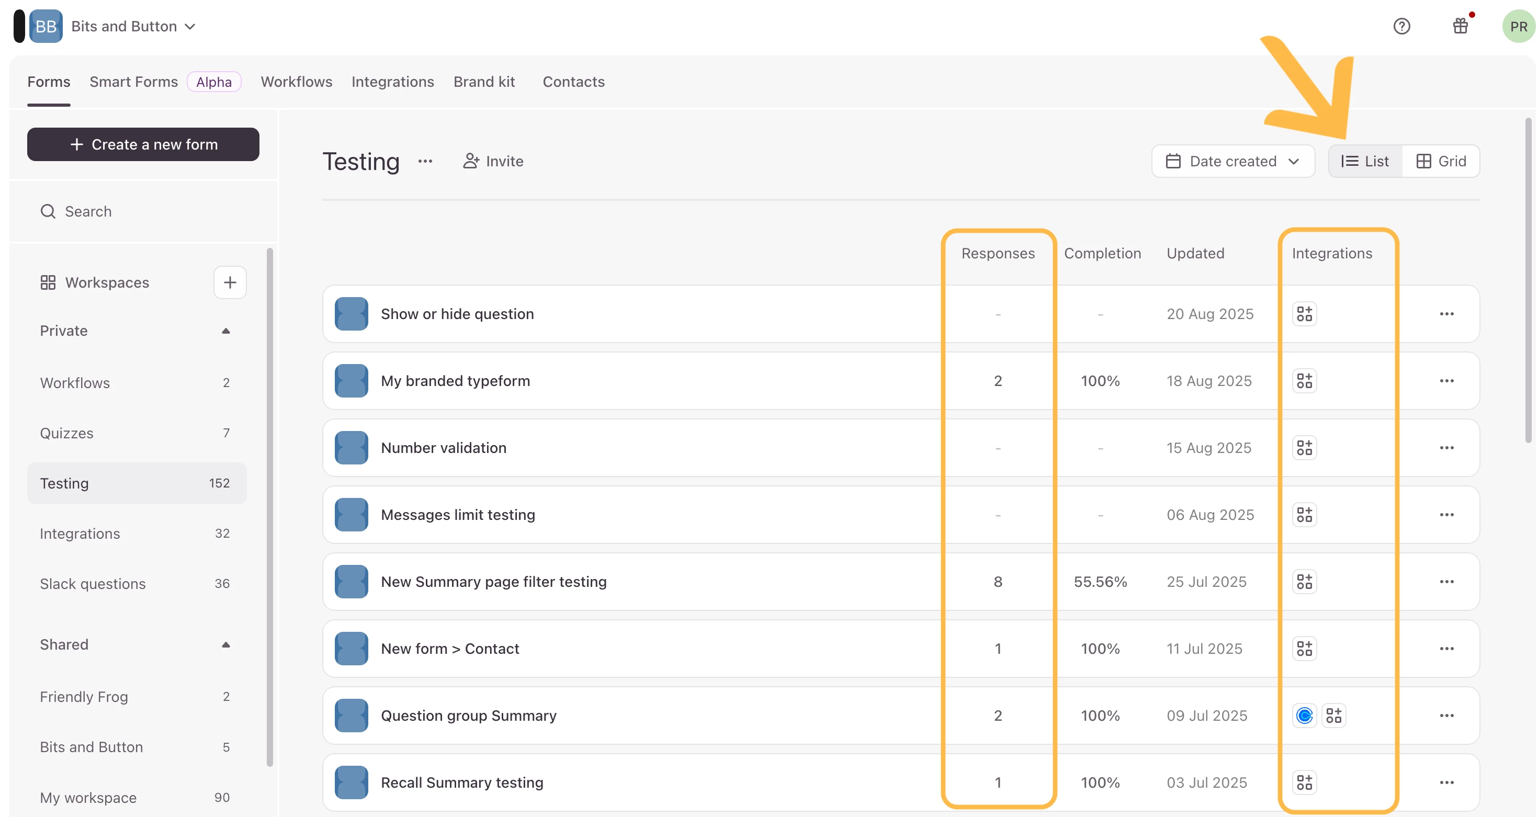Switch to List view
The image size is (1538, 817).
(1365, 161)
